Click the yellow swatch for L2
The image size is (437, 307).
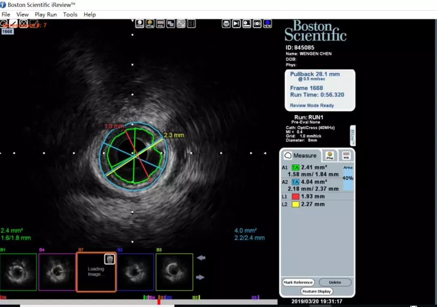[x=295, y=204]
